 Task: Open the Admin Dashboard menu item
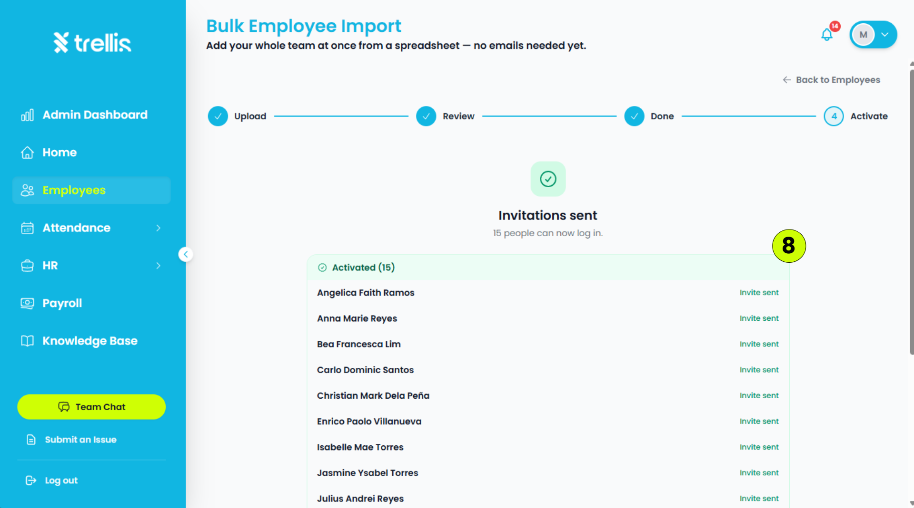point(91,115)
